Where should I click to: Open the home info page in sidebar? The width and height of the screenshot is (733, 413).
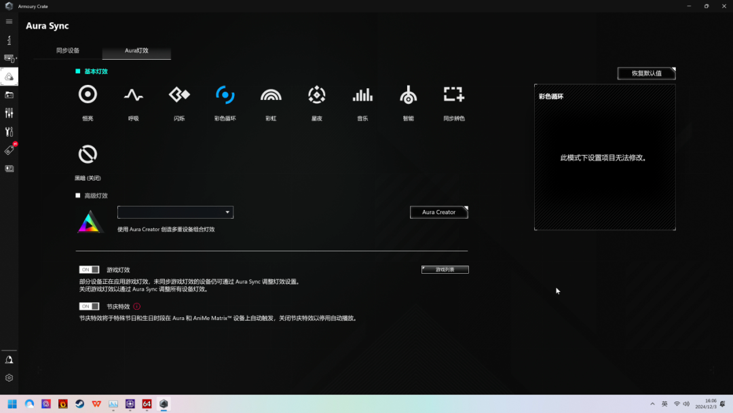[9, 40]
